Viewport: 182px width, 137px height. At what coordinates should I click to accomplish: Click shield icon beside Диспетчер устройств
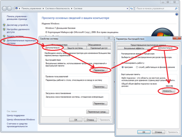(4, 25)
